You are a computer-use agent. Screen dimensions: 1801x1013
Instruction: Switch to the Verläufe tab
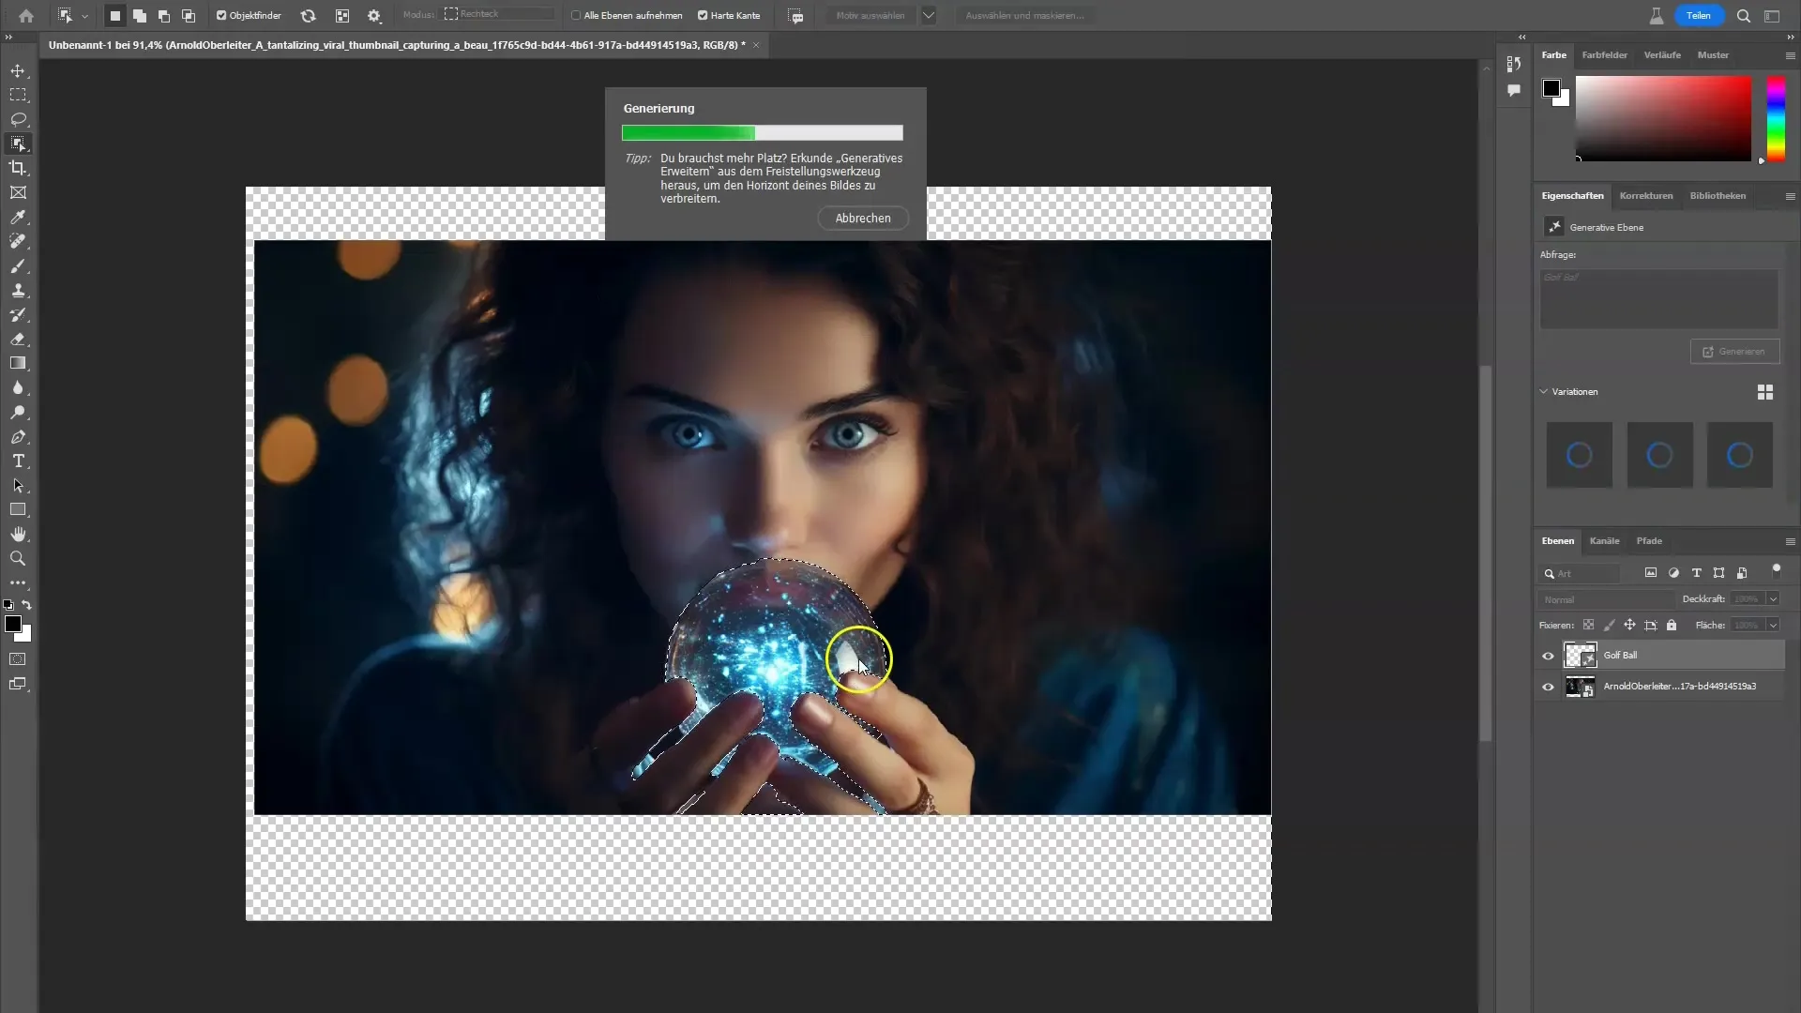[1661, 55]
